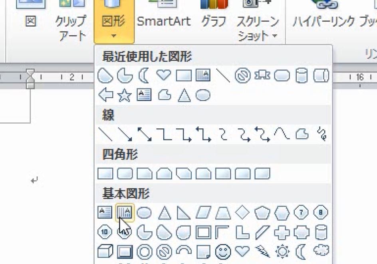Image resolution: width=377 pixels, height=264 pixels.
Task: Select the rounded rectangle from the rectangles section
Action: [x=124, y=174]
